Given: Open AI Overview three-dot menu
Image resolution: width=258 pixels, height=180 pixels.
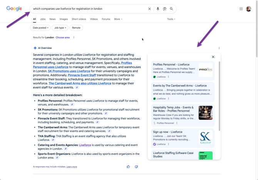Looking at the screenshot, I should (x=219, y=48).
